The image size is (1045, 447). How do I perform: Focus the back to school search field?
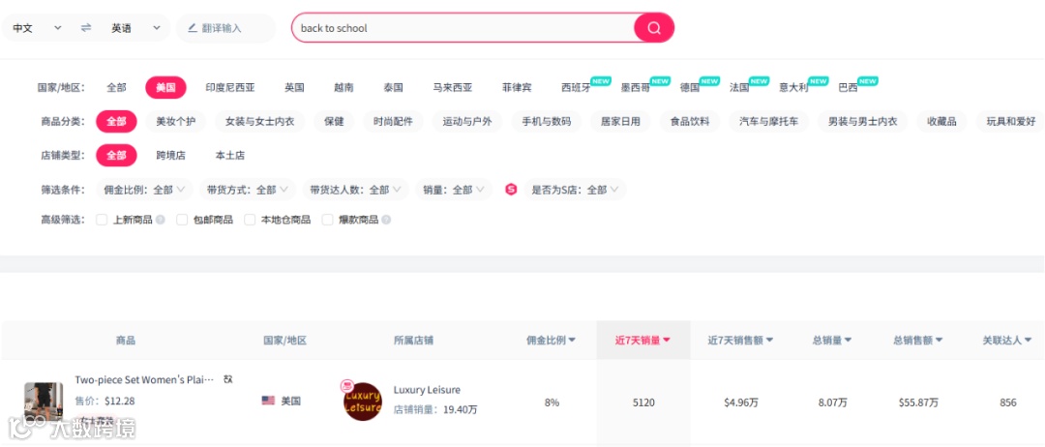[463, 28]
